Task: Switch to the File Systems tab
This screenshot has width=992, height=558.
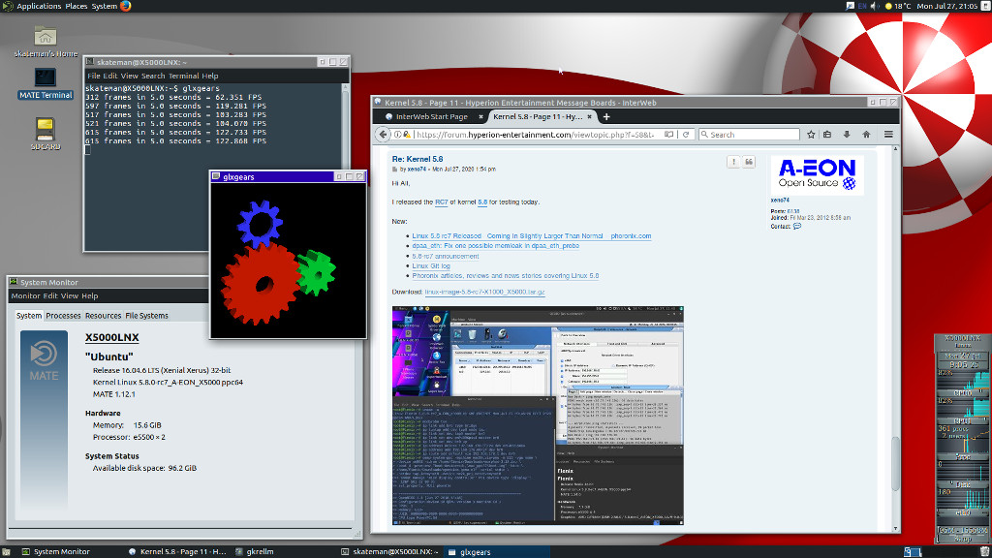Action: (x=147, y=316)
